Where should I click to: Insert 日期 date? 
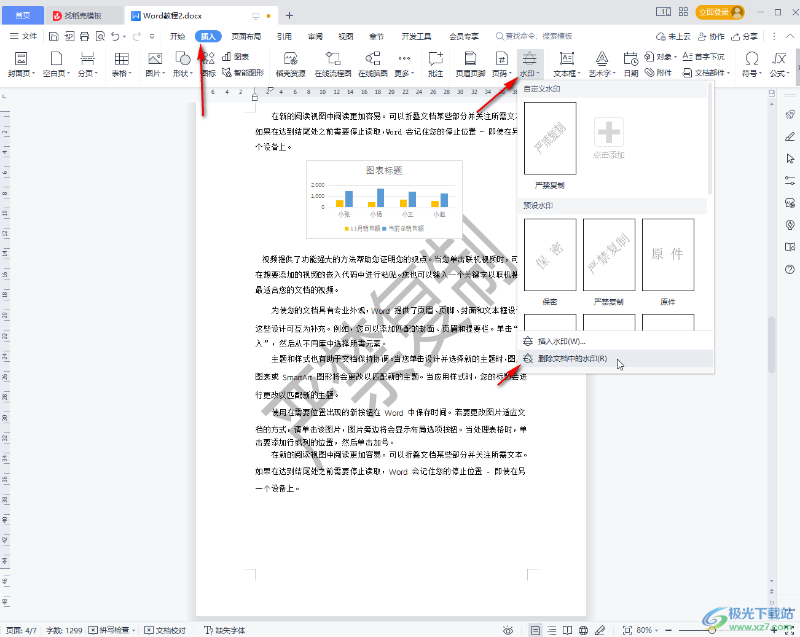(x=631, y=64)
